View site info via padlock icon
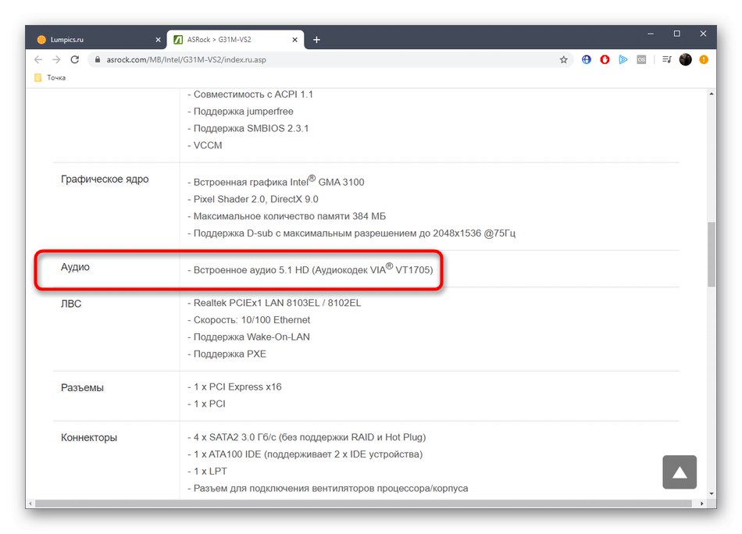Screen dimensions: 742x534 tap(98, 59)
